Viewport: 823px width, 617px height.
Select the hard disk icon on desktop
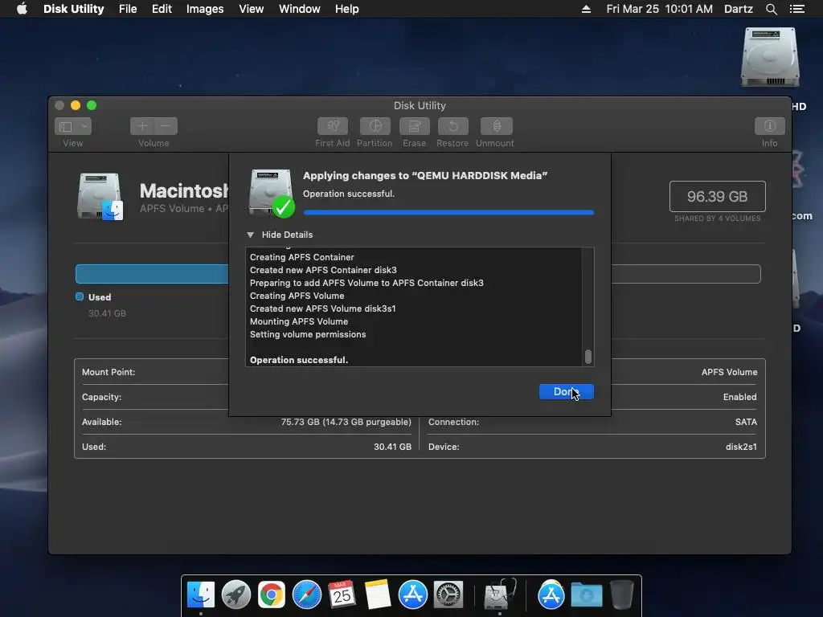[x=769, y=57]
